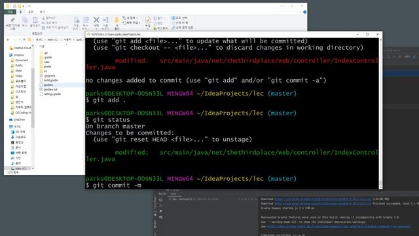Screen dimensions: 419x236
Task: Switch to the 공유 (Share) ribbon tab
Action: [31, 12]
